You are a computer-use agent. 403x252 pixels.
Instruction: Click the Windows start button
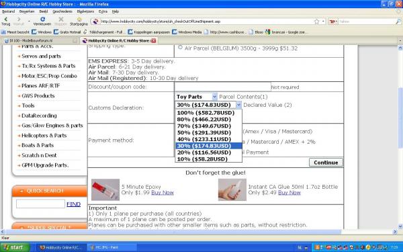15,247
